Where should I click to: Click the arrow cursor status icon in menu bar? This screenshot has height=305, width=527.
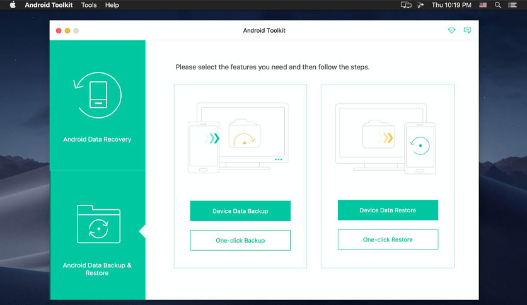point(420,5)
